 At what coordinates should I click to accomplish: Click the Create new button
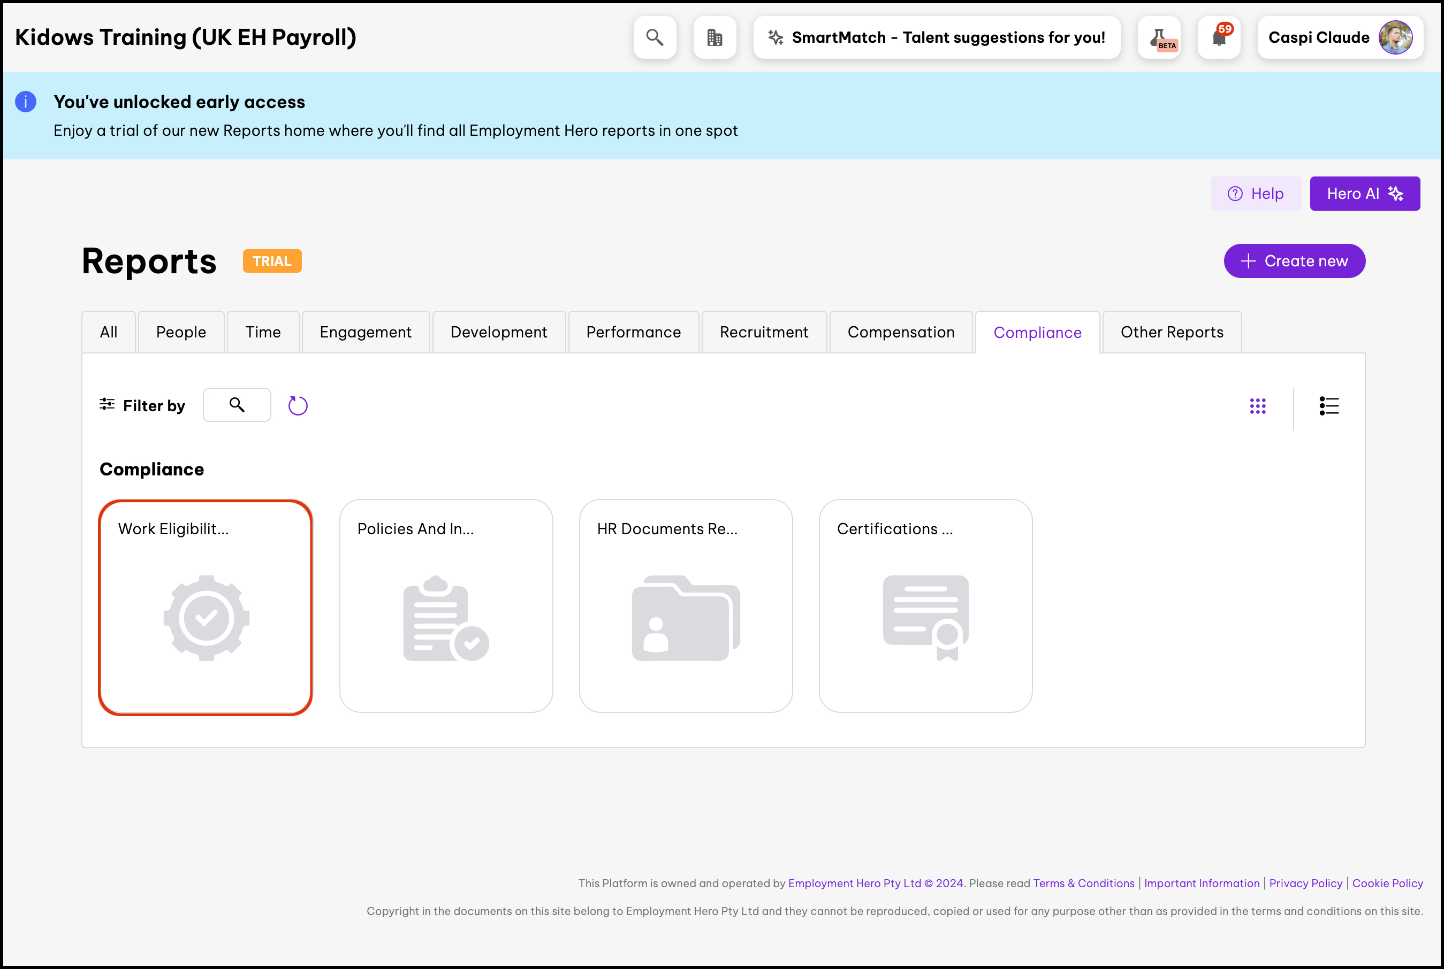(x=1294, y=261)
